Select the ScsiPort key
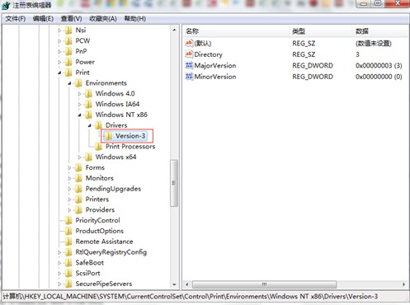The image size is (410, 305). click(87, 273)
